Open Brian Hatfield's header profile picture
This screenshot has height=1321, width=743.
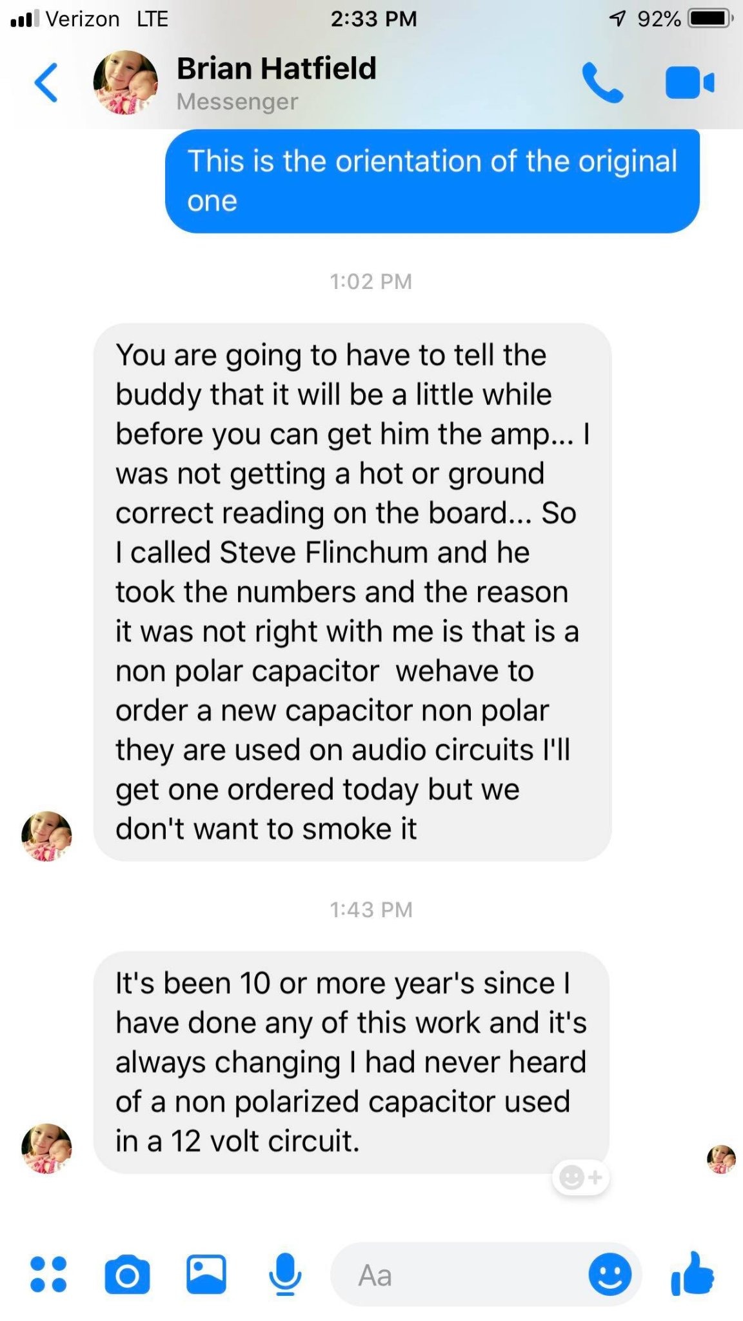[x=125, y=83]
